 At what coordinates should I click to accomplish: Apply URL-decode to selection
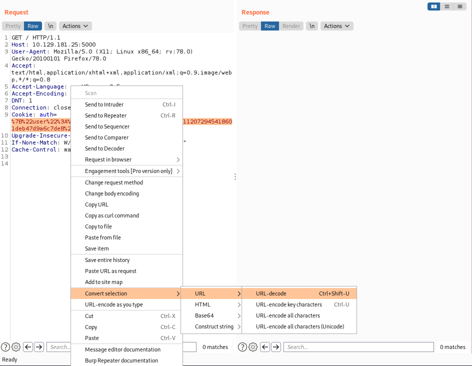(299, 293)
